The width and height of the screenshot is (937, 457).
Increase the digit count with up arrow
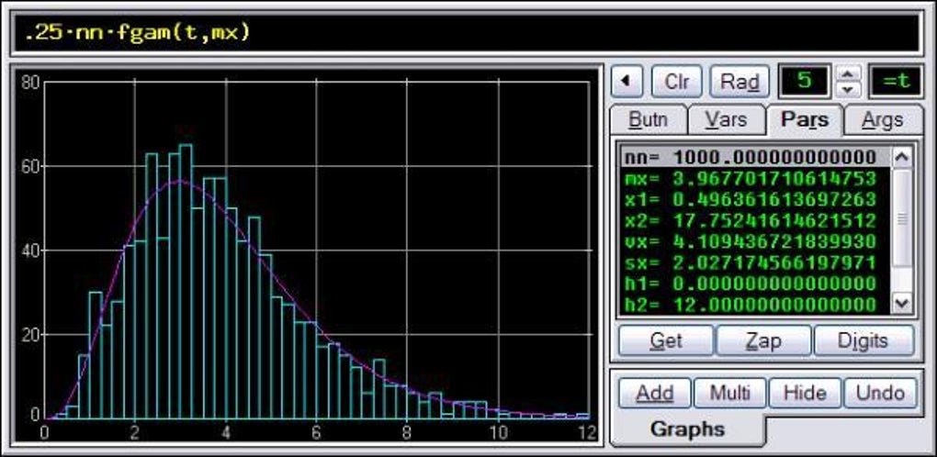[x=849, y=72]
